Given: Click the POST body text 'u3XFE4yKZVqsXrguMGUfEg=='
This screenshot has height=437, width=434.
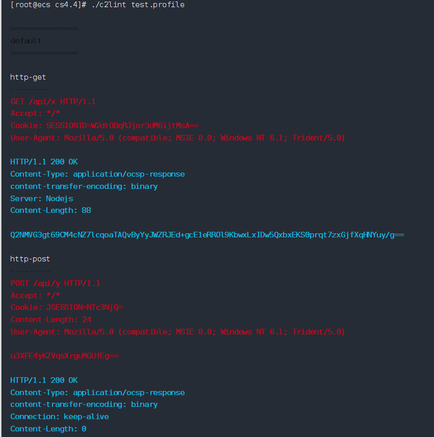Looking at the screenshot, I should [x=64, y=356].
